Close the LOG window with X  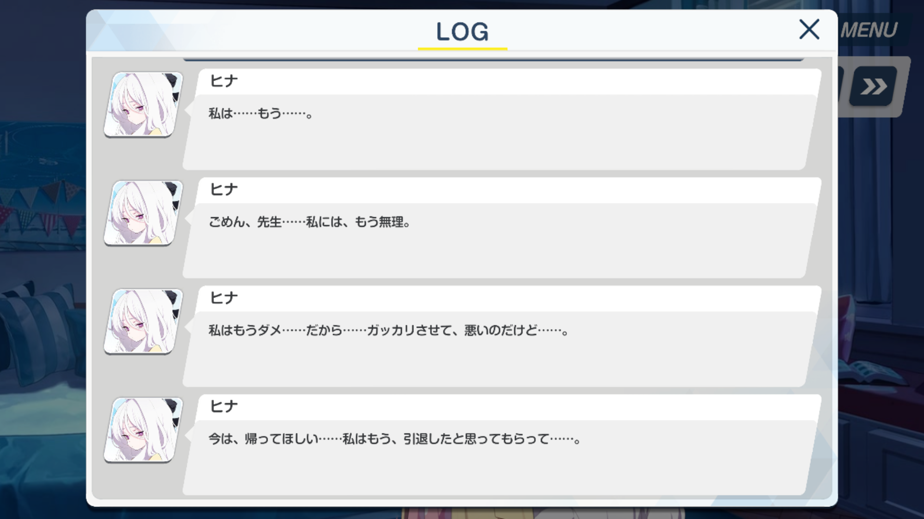[x=809, y=29]
